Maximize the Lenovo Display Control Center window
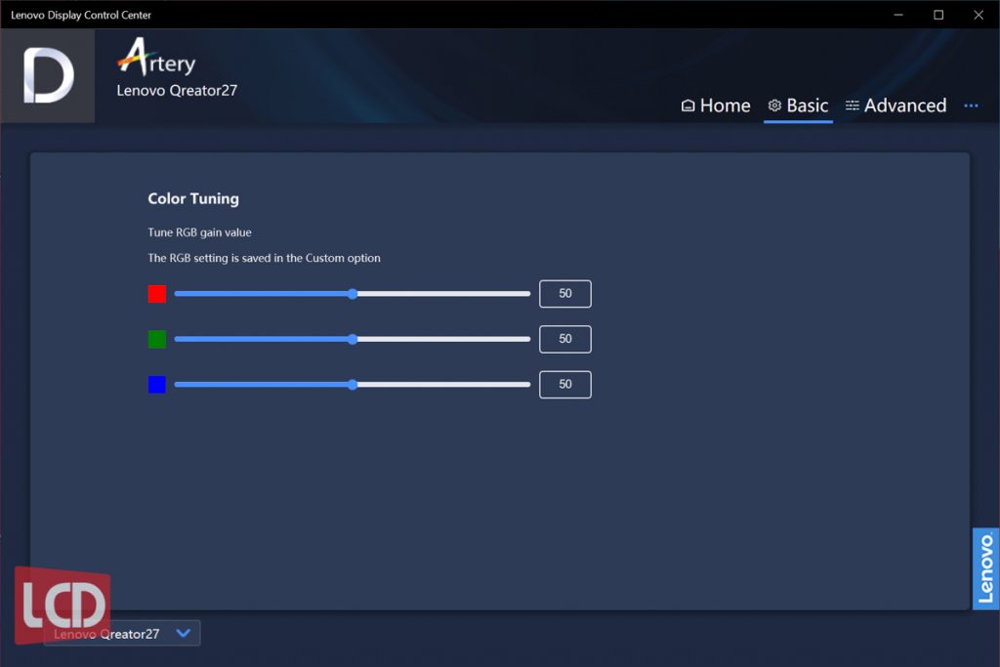Screen dimensions: 1000x667 pyautogui.click(x=938, y=15)
